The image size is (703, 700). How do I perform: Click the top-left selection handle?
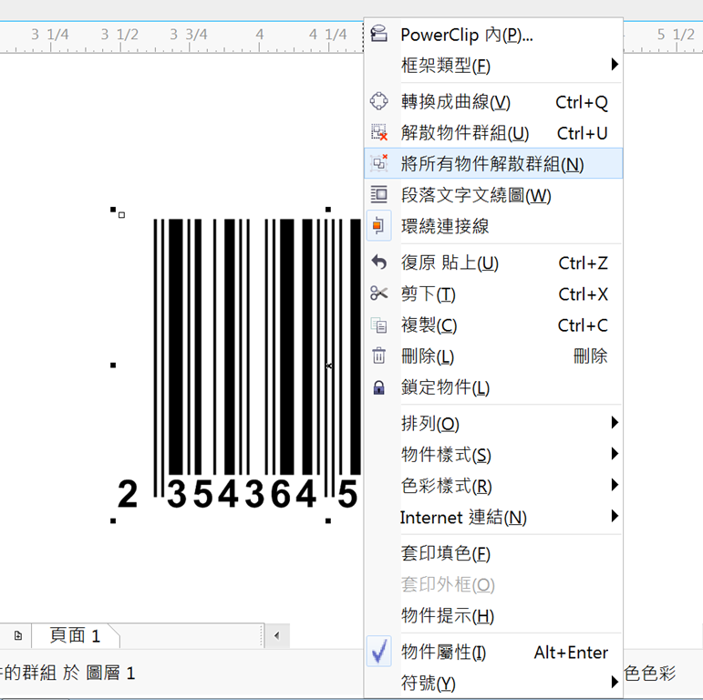coord(113,210)
